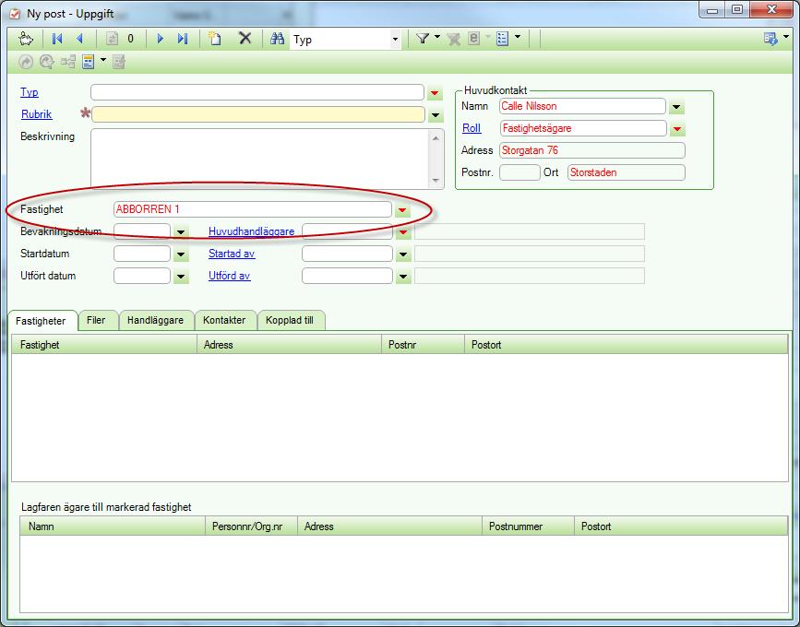Click the Postnr. input field
Screen dimensions: 800x627
tap(519, 172)
